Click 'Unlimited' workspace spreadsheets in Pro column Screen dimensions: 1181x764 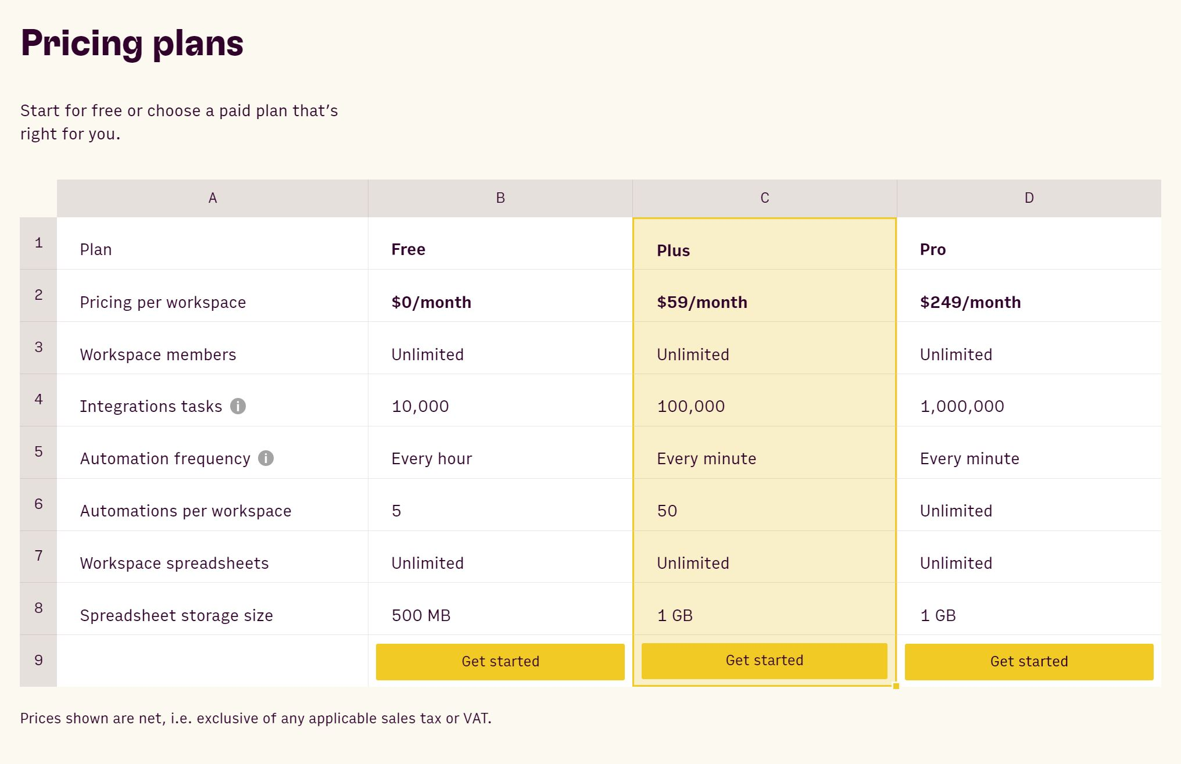click(x=956, y=564)
